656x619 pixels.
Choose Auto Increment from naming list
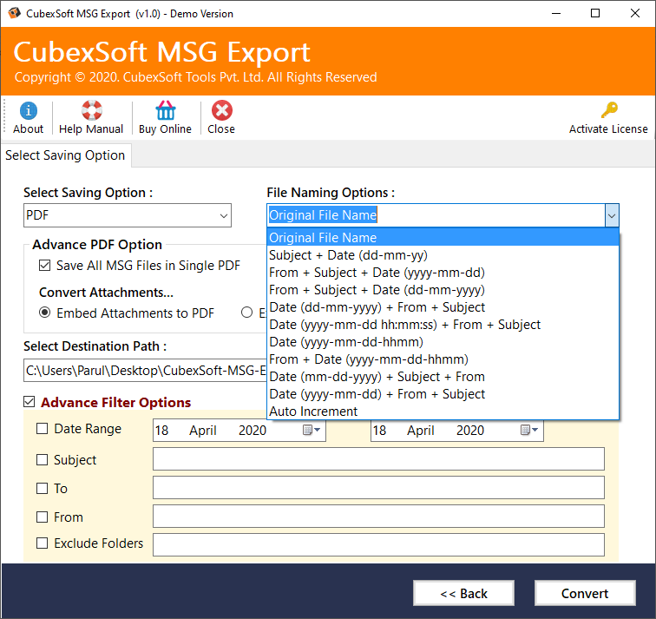(313, 412)
